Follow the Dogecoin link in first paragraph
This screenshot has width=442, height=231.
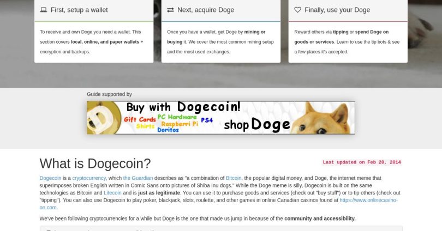pyautogui.click(x=50, y=178)
